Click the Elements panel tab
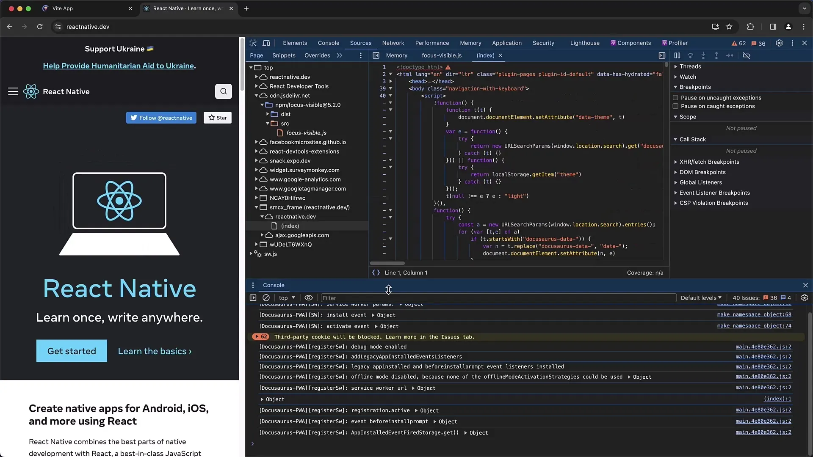 tap(294, 42)
